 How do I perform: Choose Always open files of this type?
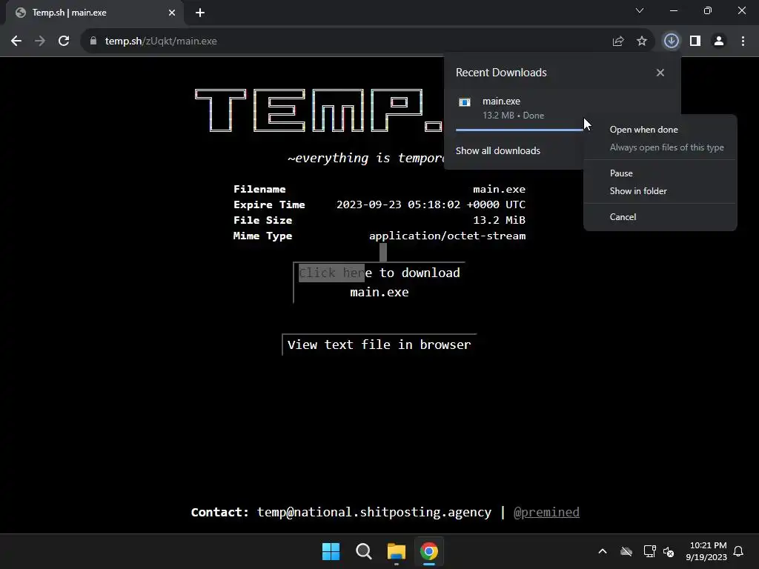point(666,147)
